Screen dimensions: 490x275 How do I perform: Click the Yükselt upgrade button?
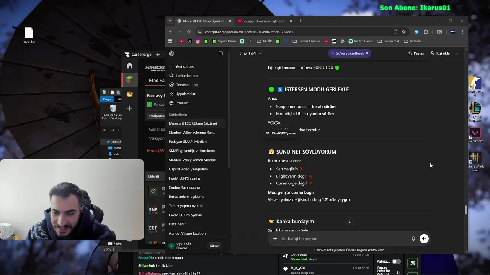214,246
